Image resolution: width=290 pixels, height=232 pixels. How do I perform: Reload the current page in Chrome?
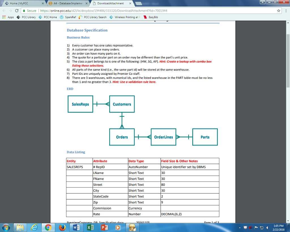point(17,10)
